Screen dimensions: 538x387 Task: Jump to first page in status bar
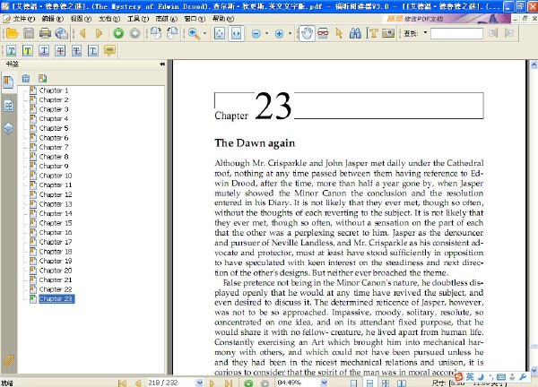(x=122, y=383)
